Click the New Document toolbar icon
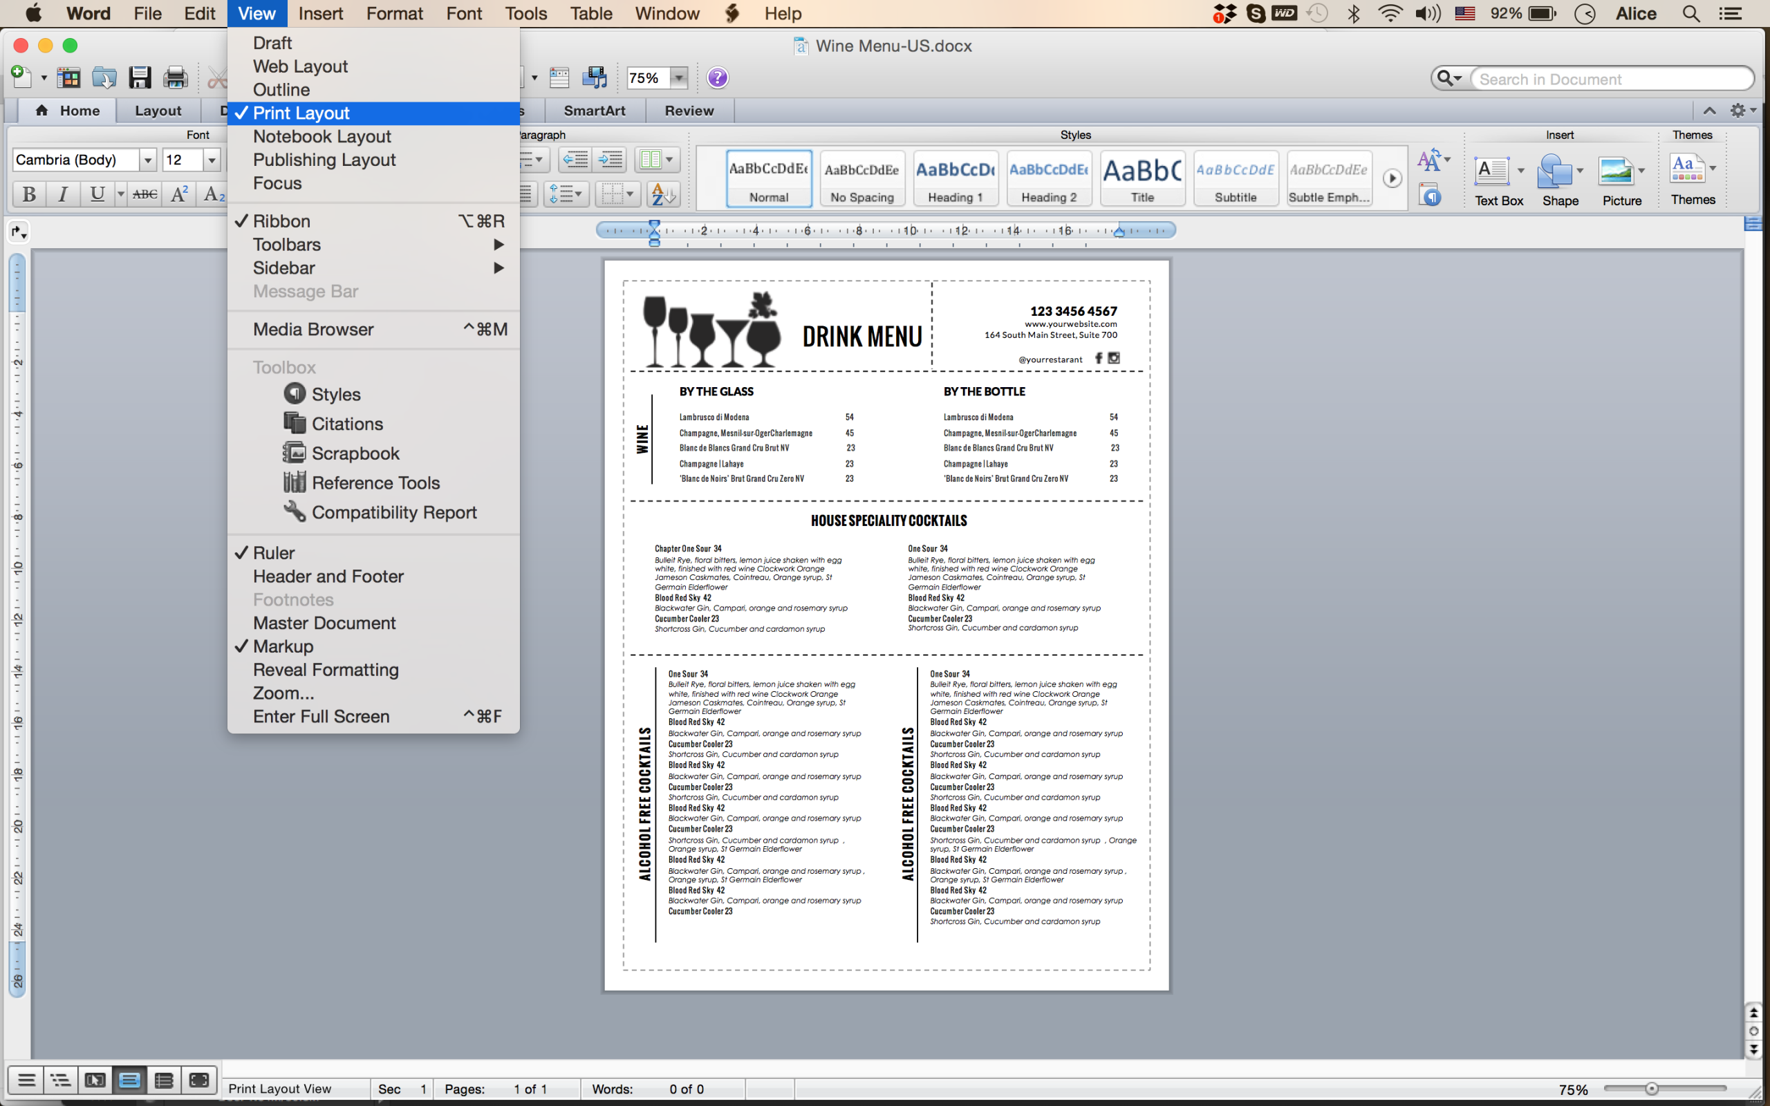The height and width of the screenshot is (1106, 1770). (21, 77)
